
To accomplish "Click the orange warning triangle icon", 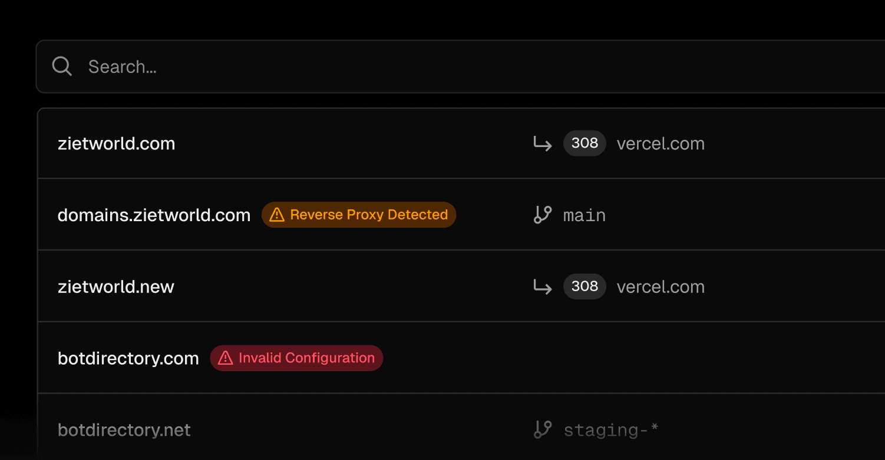I will (276, 215).
